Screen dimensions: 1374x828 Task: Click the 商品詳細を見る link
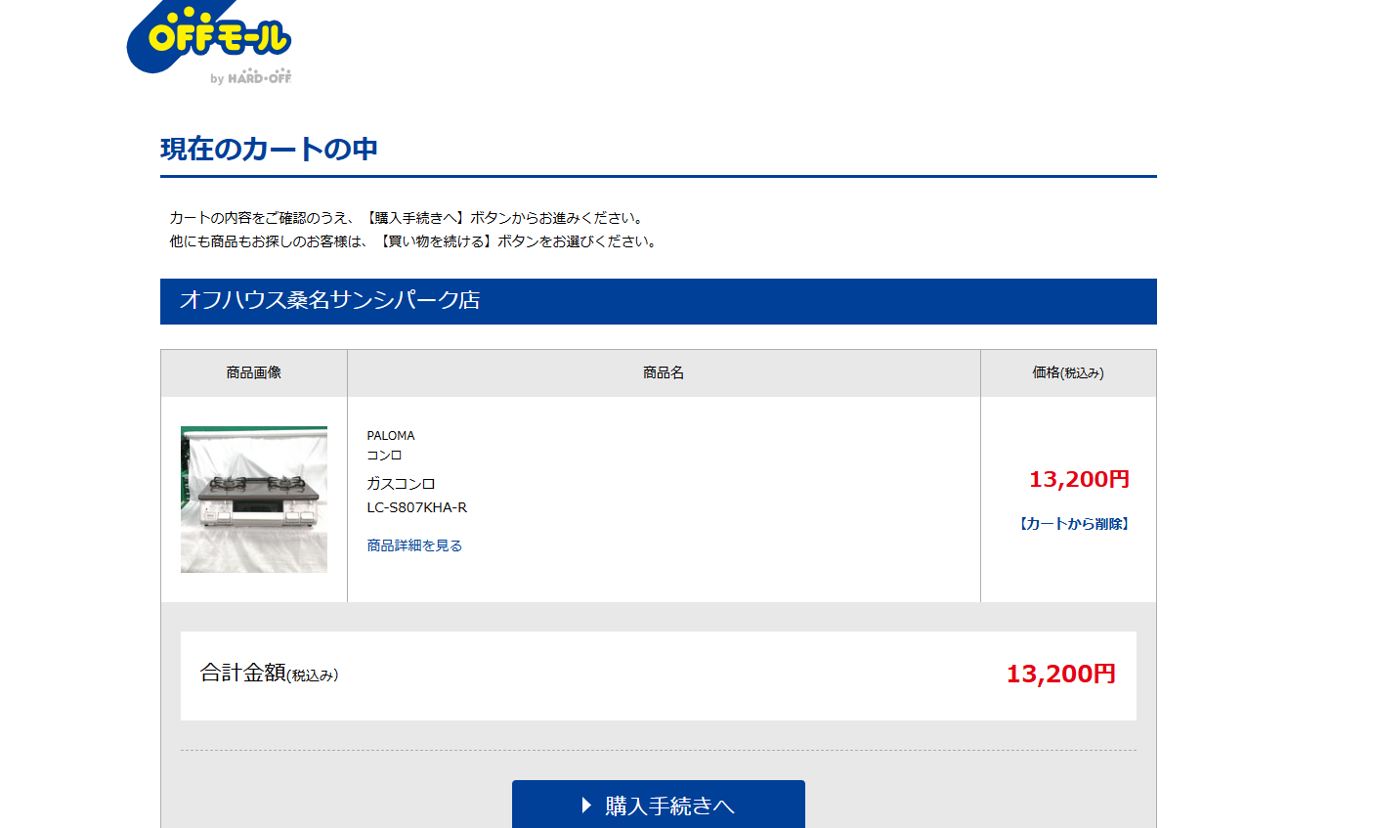(x=414, y=545)
